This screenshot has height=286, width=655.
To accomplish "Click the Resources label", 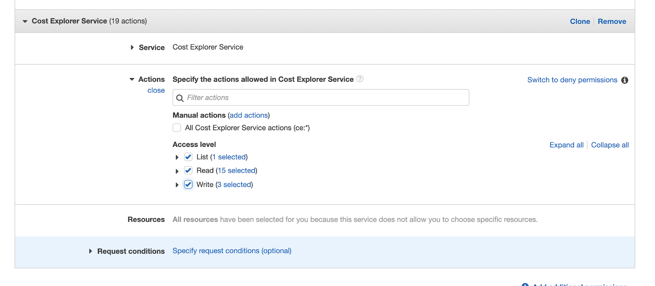I will (x=146, y=219).
